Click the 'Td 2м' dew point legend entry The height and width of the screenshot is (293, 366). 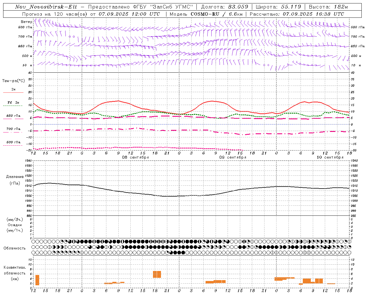[x=13, y=102]
